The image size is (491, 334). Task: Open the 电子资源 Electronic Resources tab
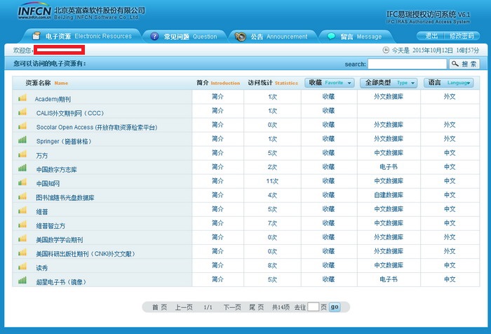point(81,36)
